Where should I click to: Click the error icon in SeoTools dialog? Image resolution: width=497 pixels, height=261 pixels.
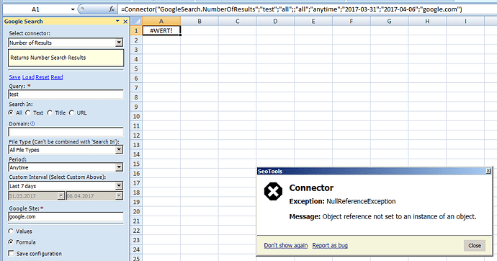coord(273,191)
